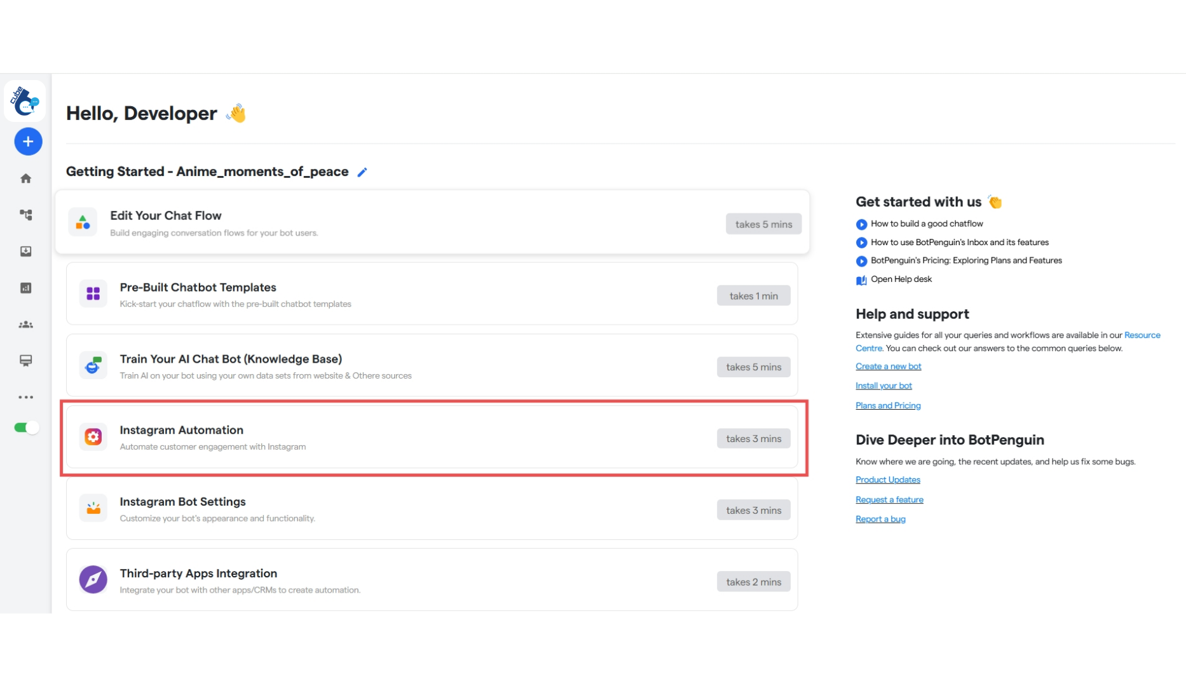The height and width of the screenshot is (686, 1186).
Task: Click the Instagram Bot Settings icon
Action: tap(93, 508)
